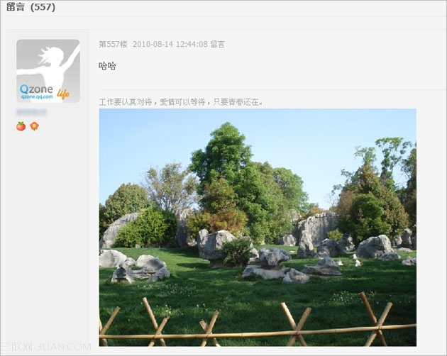Click the 留言 (557) heading
The image size is (447, 356).
pyautogui.click(x=31, y=7)
